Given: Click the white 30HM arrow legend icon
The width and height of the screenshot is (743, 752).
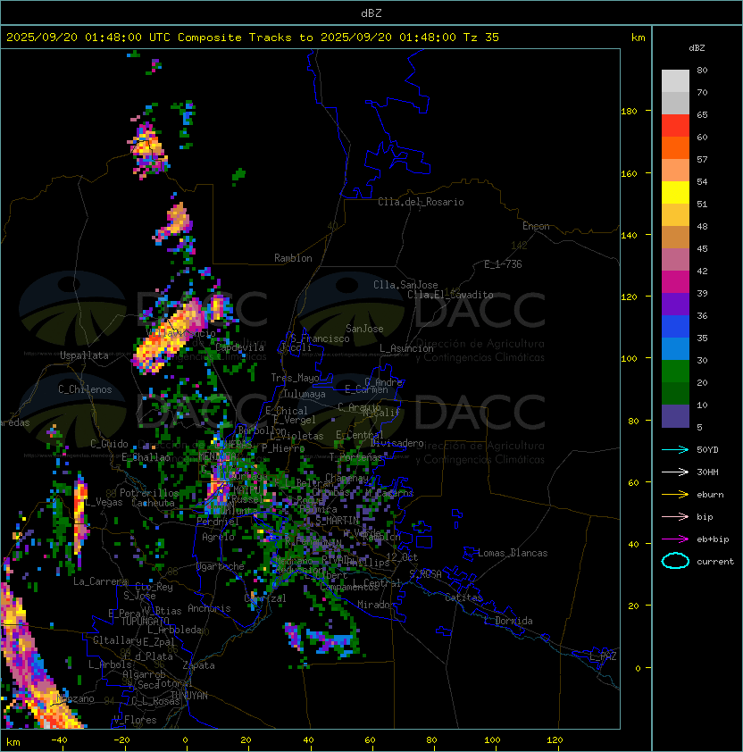Looking at the screenshot, I should coord(675,472).
